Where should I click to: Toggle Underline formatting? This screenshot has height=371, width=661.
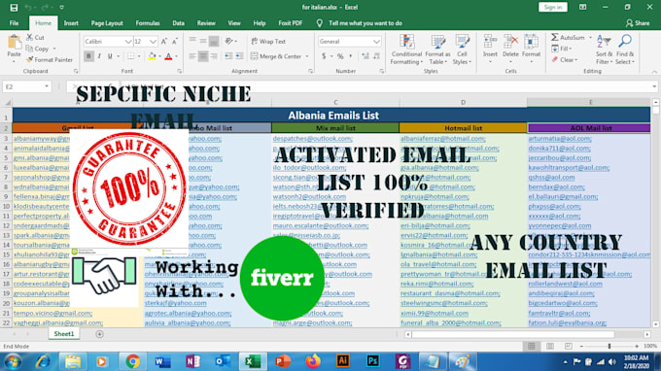pos(110,56)
